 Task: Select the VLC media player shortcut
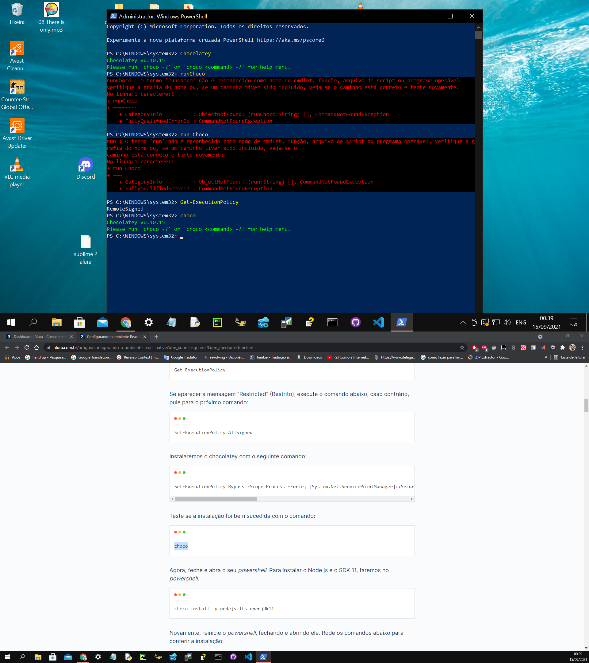tap(17, 172)
